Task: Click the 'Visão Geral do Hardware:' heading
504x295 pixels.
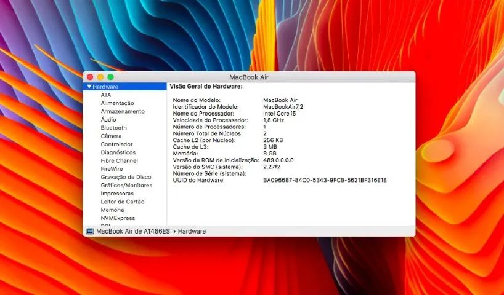Action: pyautogui.click(x=206, y=86)
